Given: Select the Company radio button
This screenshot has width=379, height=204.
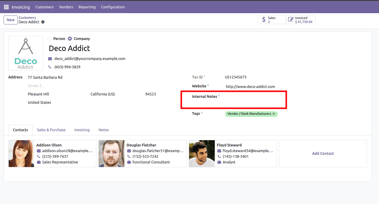Looking at the screenshot, I should coord(70,38).
